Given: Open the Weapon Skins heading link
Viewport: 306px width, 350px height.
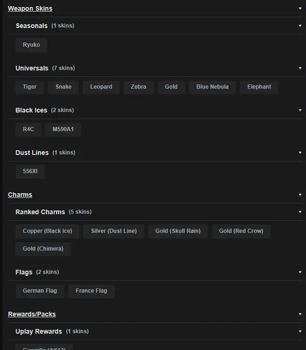Looking at the screenshot, I should 30,8.
